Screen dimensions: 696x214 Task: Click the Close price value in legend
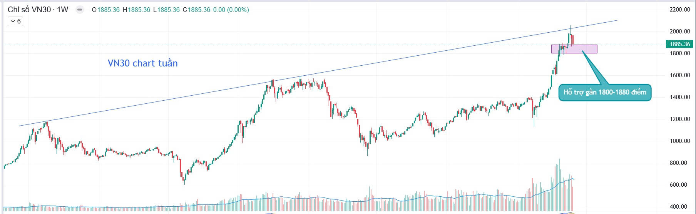pos(199,10)
